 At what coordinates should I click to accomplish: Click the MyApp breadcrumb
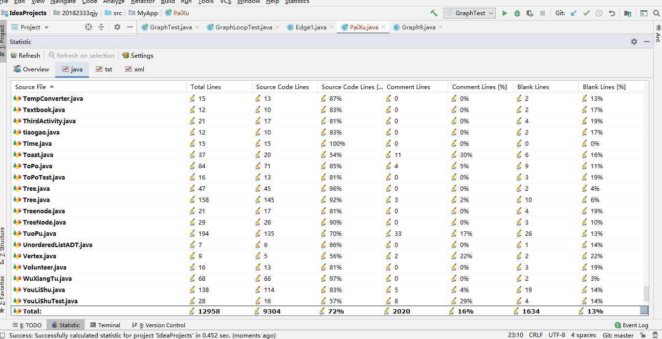144,13
